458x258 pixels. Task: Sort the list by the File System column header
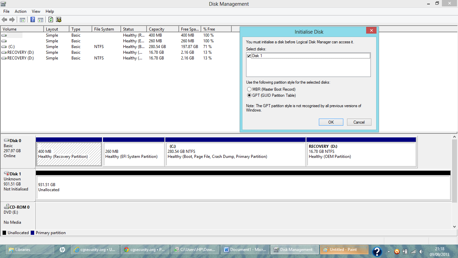tap(106, 29)
